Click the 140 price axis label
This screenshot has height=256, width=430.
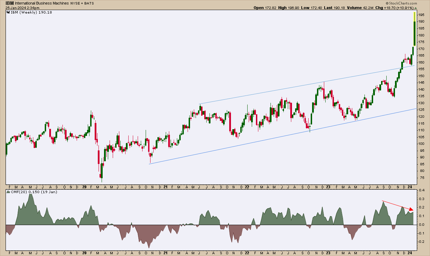421,89
